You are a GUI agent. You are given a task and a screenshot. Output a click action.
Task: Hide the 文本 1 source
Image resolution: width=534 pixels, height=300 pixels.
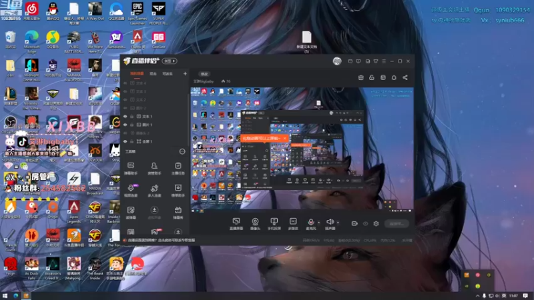point(125,116)
